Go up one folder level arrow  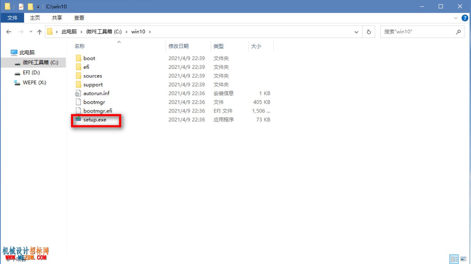[39, 32]
